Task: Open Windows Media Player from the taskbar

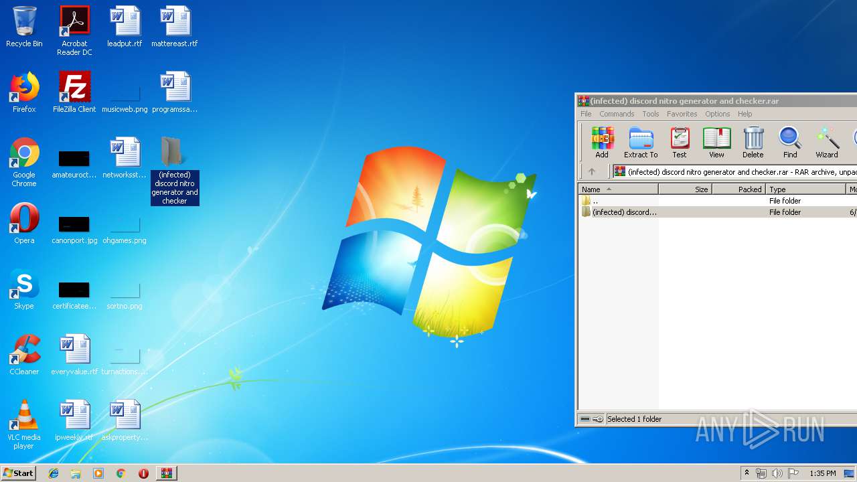Action: 98,473
